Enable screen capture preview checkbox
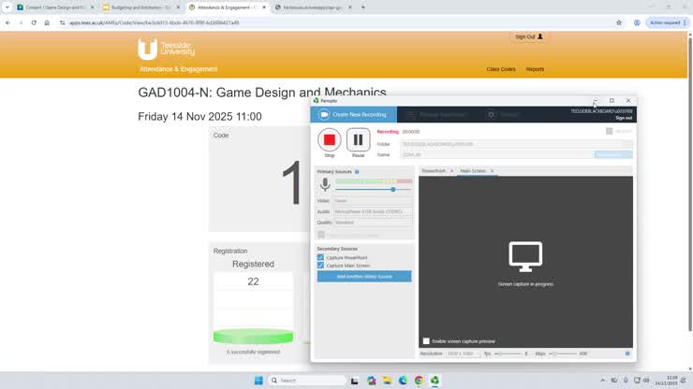 pos(426,341)
